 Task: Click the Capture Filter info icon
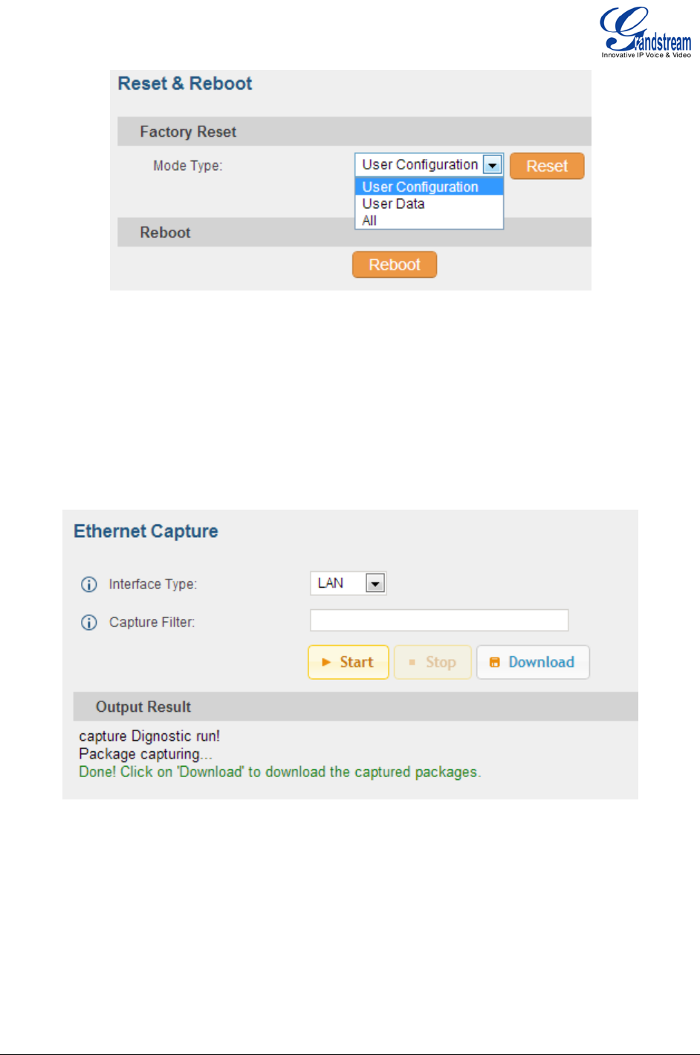(x=88, y=623)
